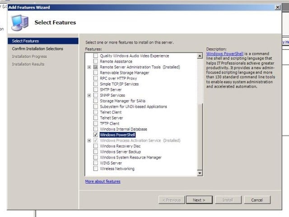Open the Select Features wizard step
This screenshot has height=217, width=289.
click(x=43, y=41)
